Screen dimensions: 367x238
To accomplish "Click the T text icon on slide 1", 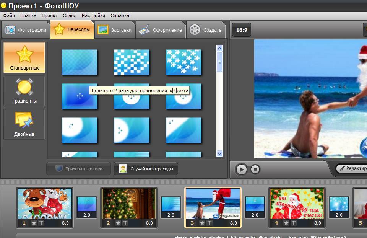I will pos(41,223).
